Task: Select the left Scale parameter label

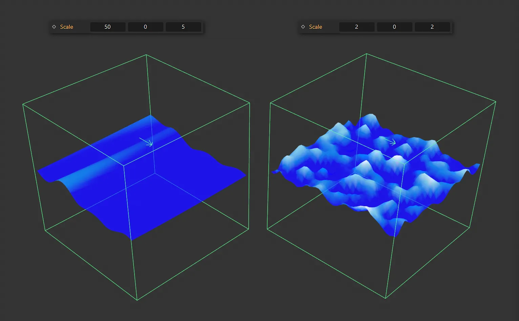Action: click(x=67, y=27)
